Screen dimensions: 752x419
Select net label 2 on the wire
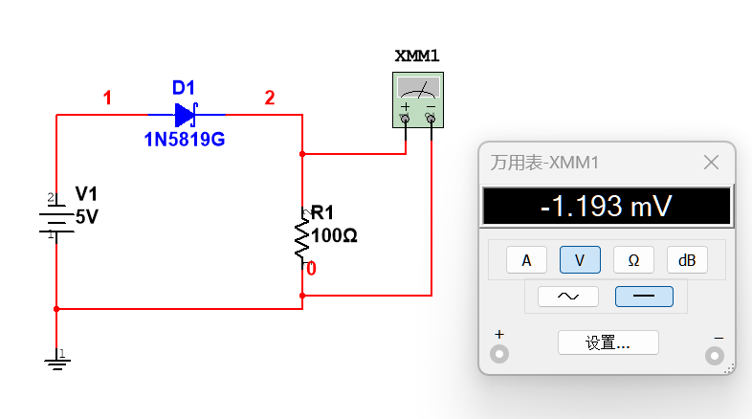pyautogui.click(x=270, y=98)
